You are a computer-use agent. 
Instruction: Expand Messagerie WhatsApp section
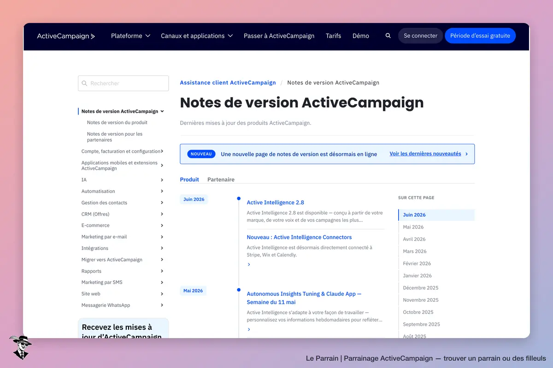pos(162,305)
